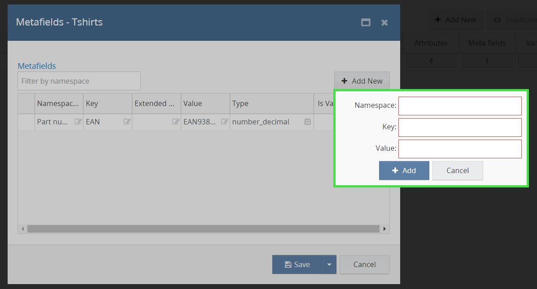Focus the Key input field in popup
537x289 pixels.
(x=460, y=127)
